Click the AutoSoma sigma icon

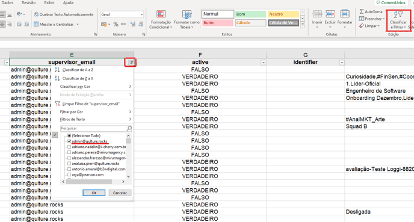362,11
